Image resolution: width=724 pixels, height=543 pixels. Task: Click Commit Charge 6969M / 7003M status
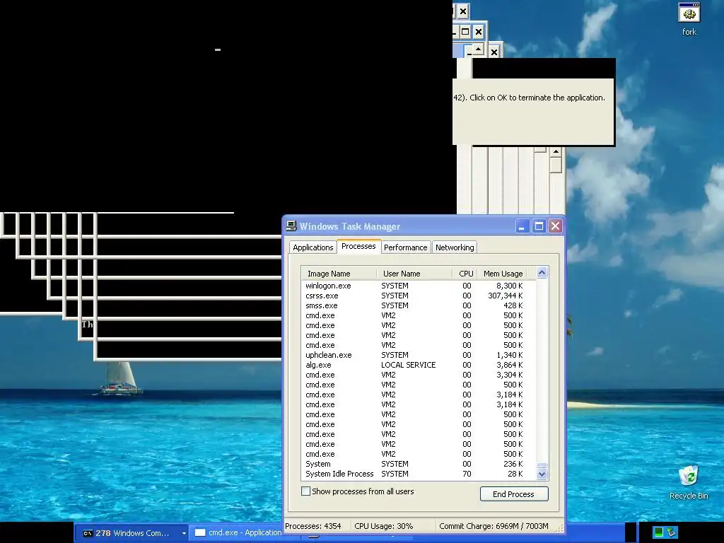[x=494, y=526]
